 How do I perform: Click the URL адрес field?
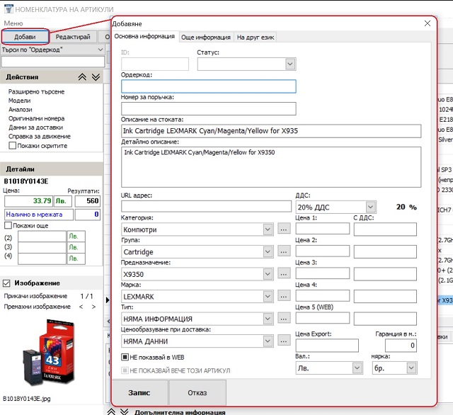[206, 206]
